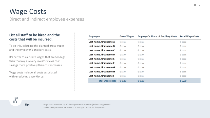
Task: Click the subtitle about direct and indirect expenses
Action: pos(46,19)
